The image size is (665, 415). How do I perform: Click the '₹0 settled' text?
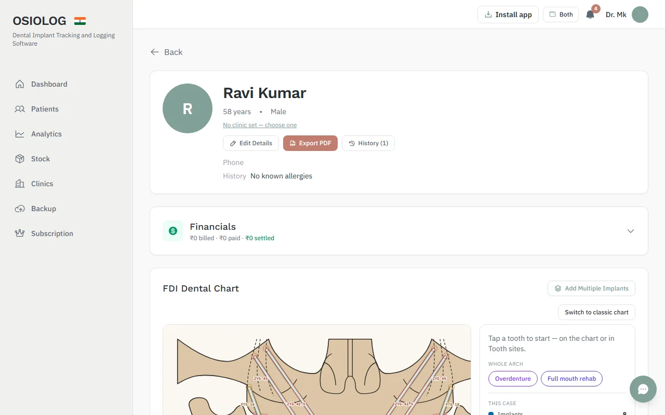pyautogui.click(x=260, y=238)
